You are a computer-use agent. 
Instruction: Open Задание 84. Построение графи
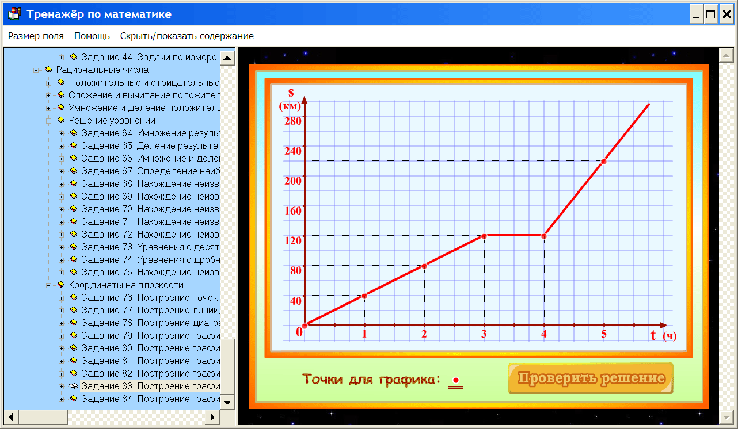[150, 399]
